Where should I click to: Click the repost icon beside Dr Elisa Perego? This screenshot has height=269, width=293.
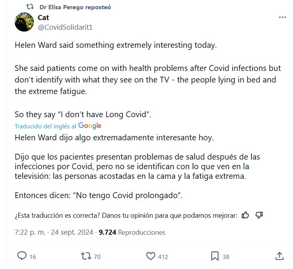coord(30,7)
